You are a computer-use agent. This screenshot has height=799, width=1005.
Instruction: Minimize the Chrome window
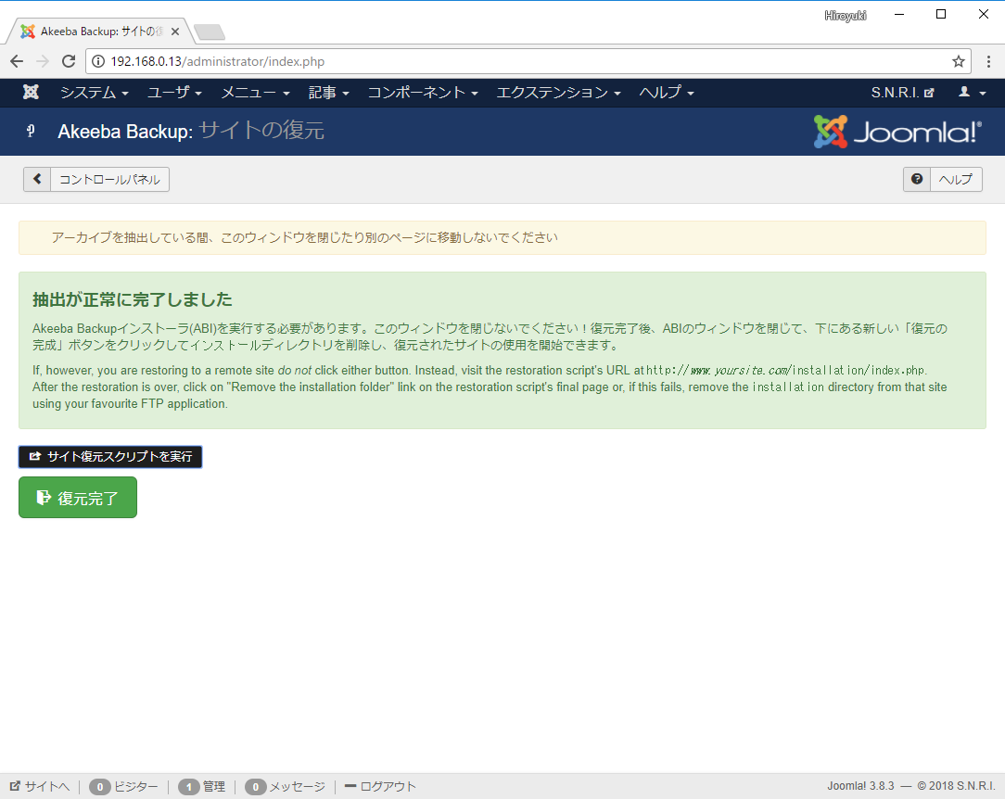click(x=899, y=14)
